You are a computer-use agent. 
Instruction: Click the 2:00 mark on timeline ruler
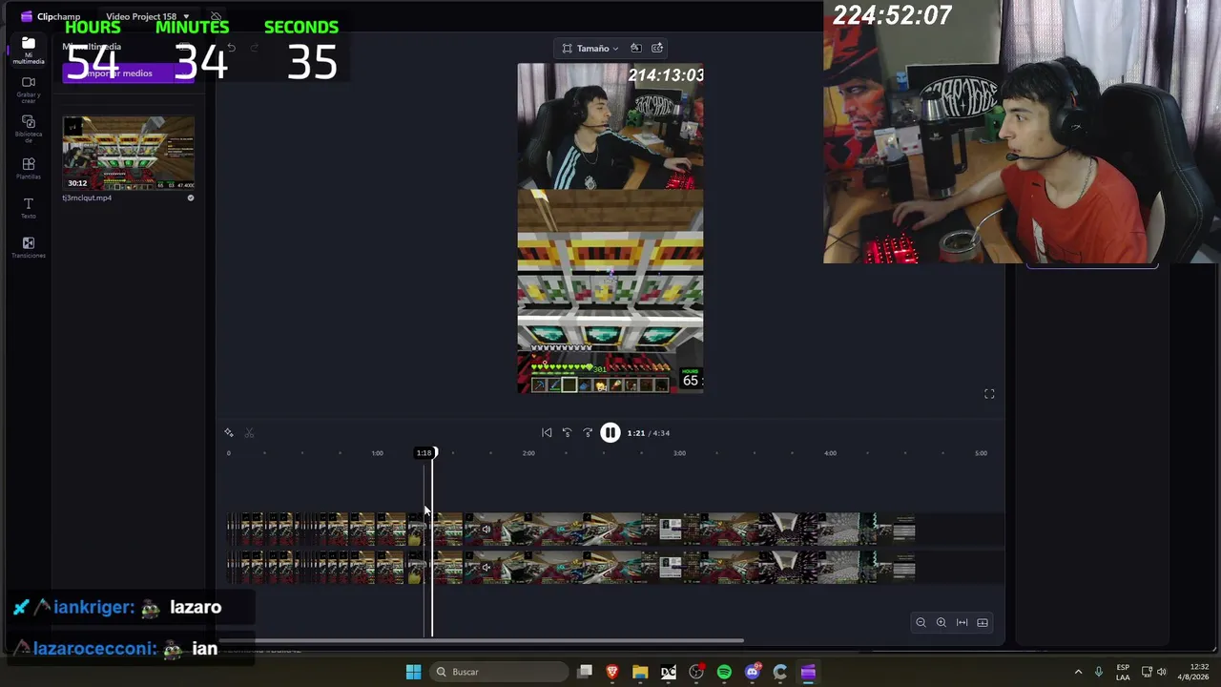pyautogui.click(x=528, y=453)
